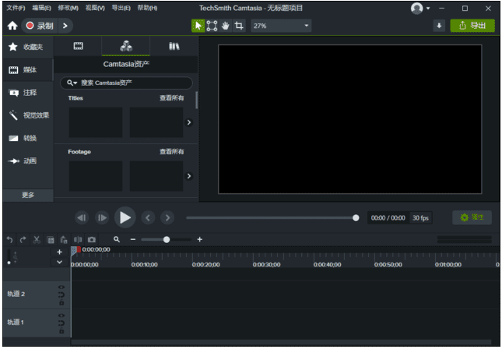The width and height of the screenshot is (502, 349).
Task: Click the timeline magnifier zoom icon
Action: [117, 239]
